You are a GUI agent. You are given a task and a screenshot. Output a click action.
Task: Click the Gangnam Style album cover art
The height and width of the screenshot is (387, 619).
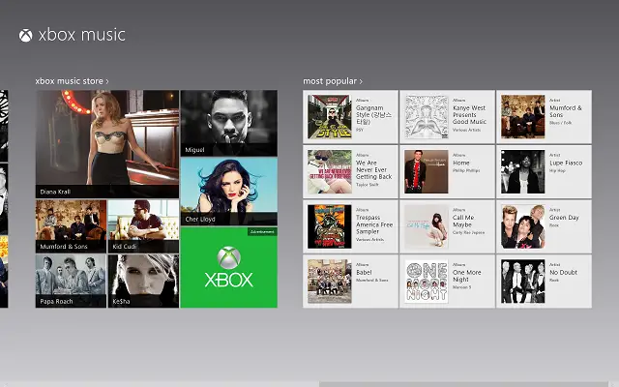[330, 116]
